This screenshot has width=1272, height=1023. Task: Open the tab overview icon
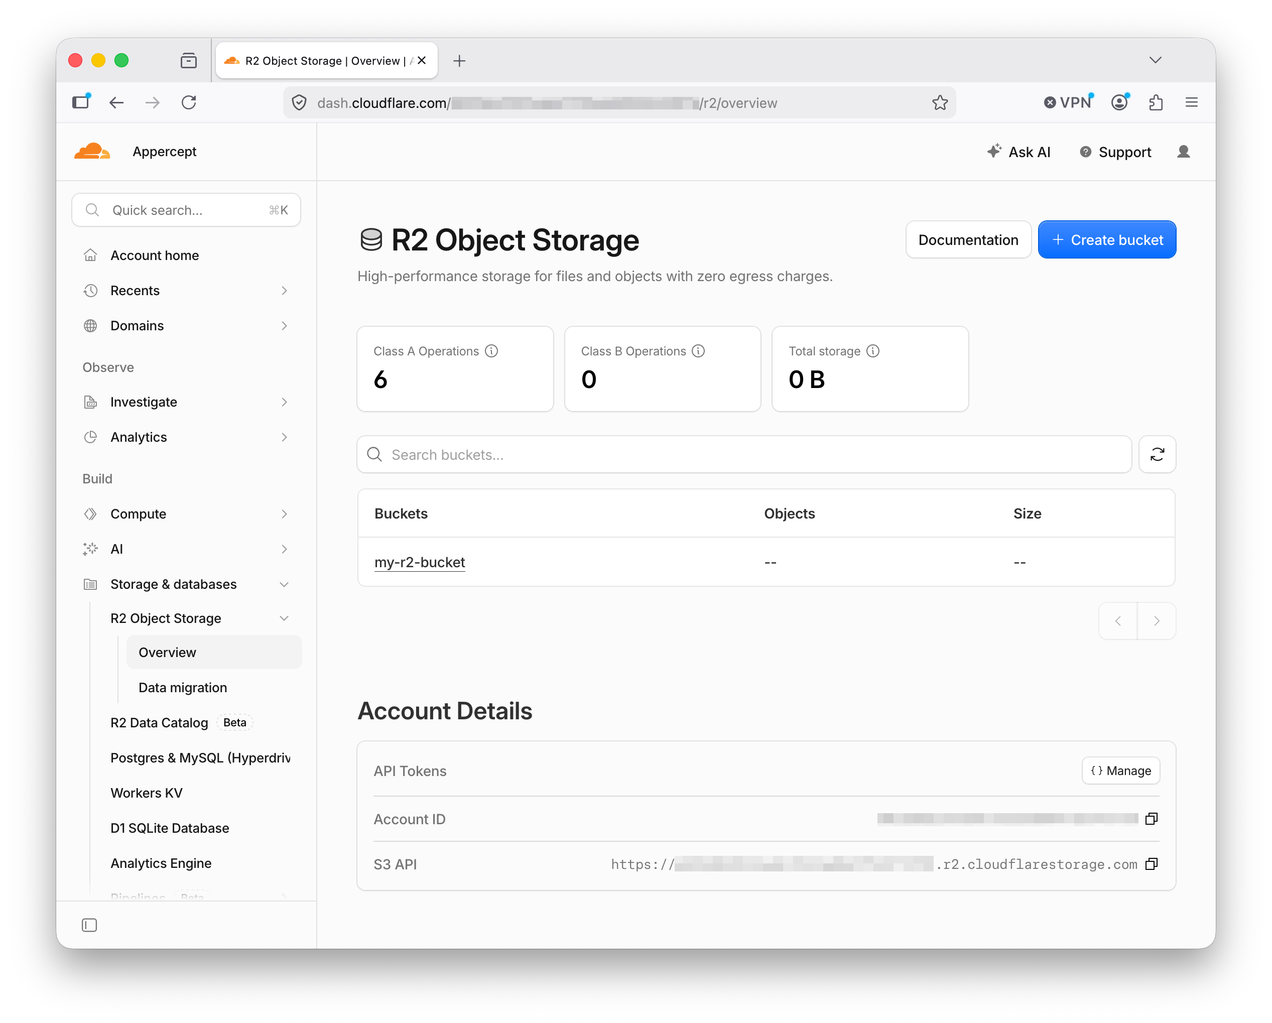point(189,60)
